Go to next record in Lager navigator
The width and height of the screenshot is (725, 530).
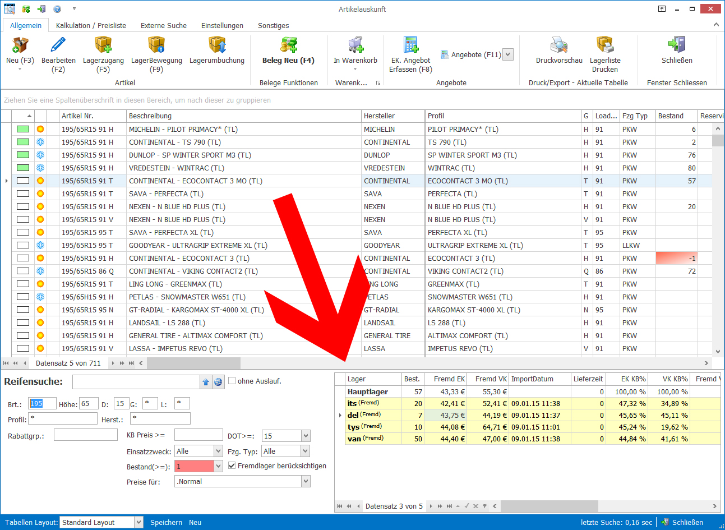(x=431, y=506)
